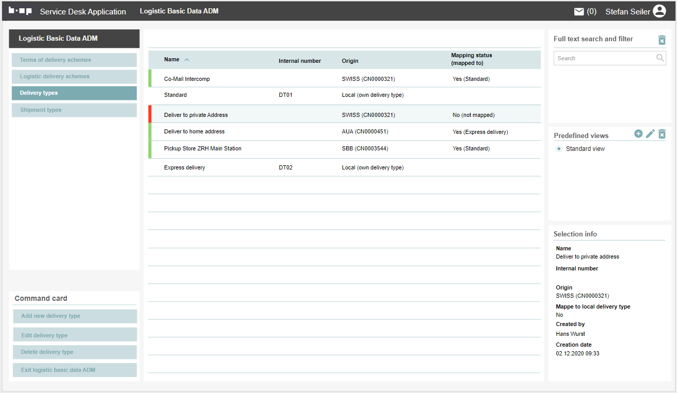Viewport: 677px width, 393px height.
Task: Switch to Logistic delivery schemes
Action: pyautogui.click(x=74, y=77)
